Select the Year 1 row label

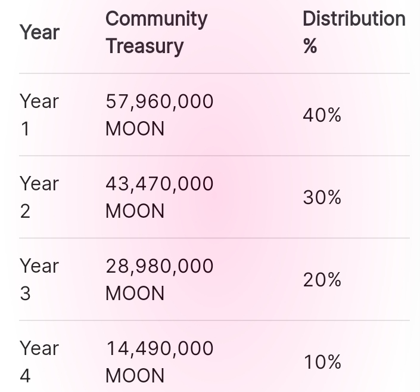(39, 115)
